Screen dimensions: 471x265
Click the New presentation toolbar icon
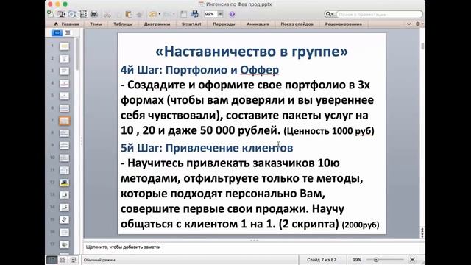(50, 14)
